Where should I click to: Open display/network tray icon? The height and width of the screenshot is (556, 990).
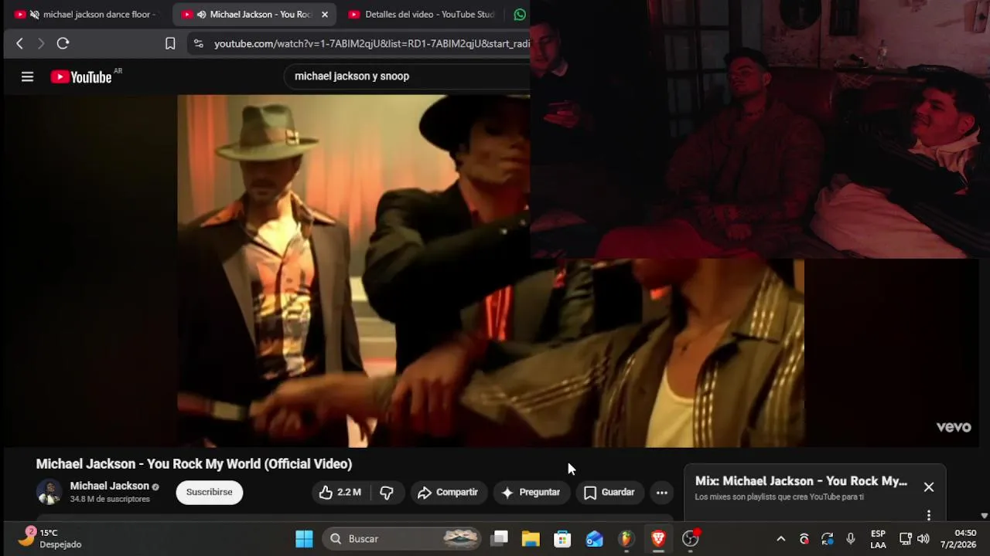pos(906,538)
